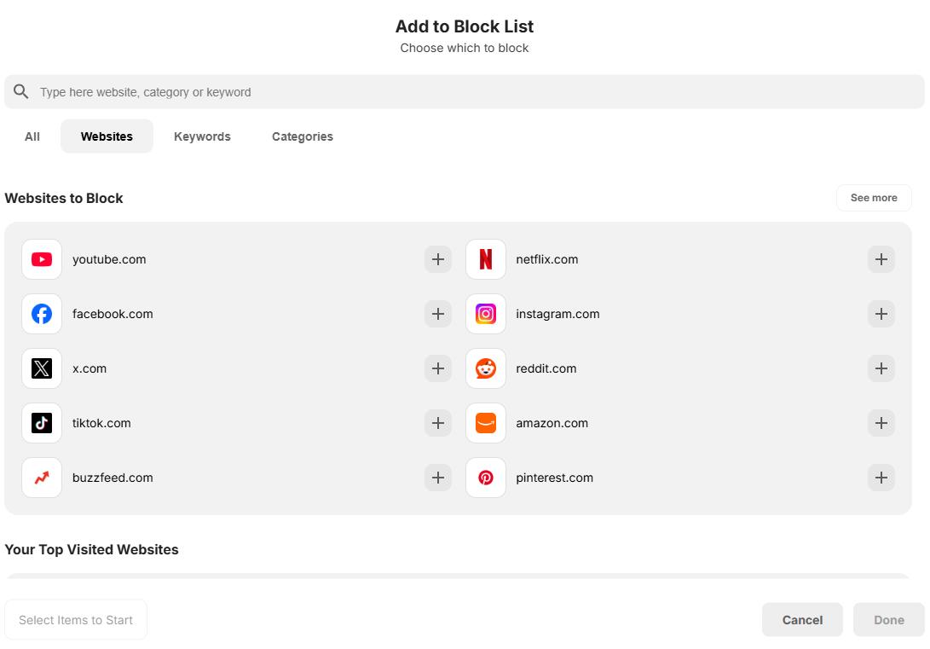Viewport: 930px width, 649px height.
Task: Add pinterest.com using its plus button
Action: pos(881,478)
